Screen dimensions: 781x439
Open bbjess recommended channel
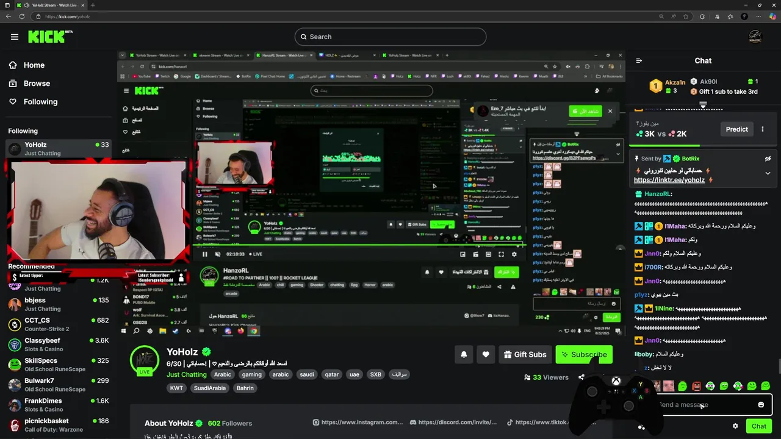(59, 304)
